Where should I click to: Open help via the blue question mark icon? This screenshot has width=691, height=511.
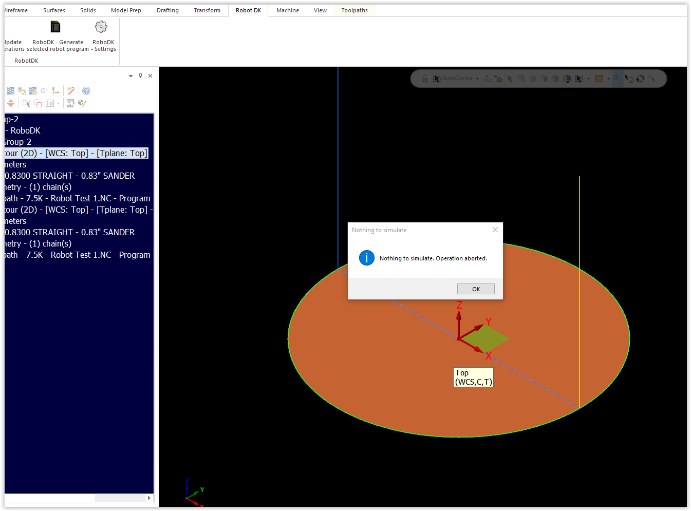[86, 91]
